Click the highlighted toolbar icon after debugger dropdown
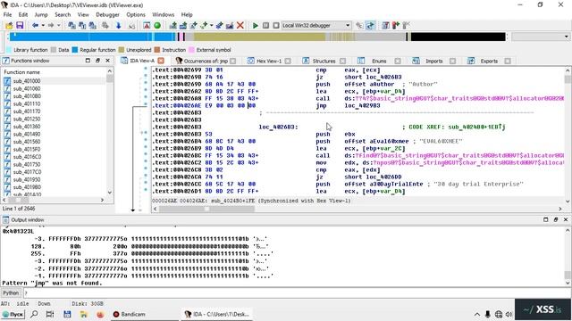This screenshot has width=572, height=321. [x=370, y=26]
